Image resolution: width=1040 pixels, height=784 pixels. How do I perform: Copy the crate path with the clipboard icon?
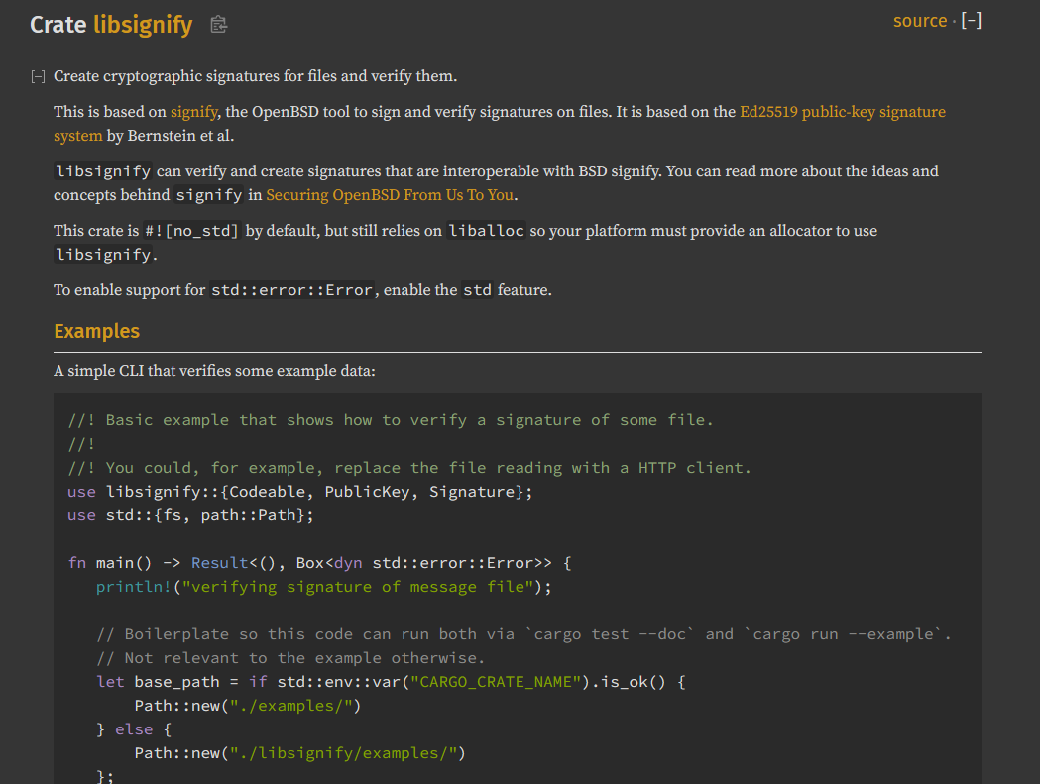tap(218, 25)
